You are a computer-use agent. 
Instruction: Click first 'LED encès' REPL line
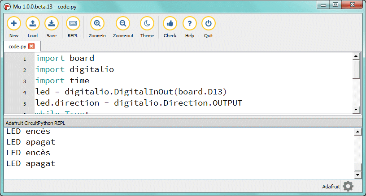pos(28,131)
